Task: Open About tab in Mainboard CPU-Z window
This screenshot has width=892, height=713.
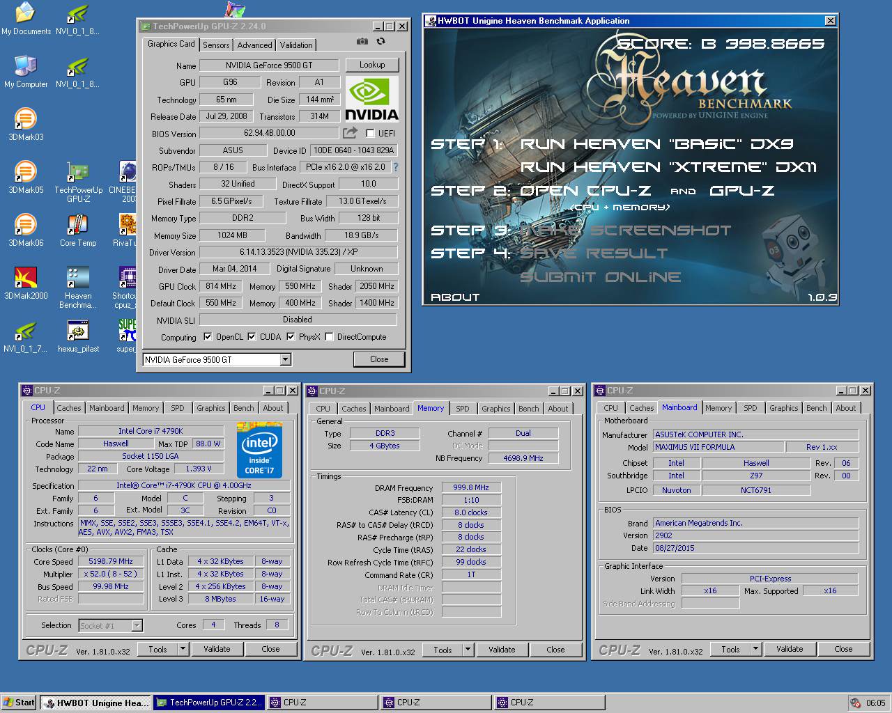Action: pyautogui.click(x=846, y=409)
